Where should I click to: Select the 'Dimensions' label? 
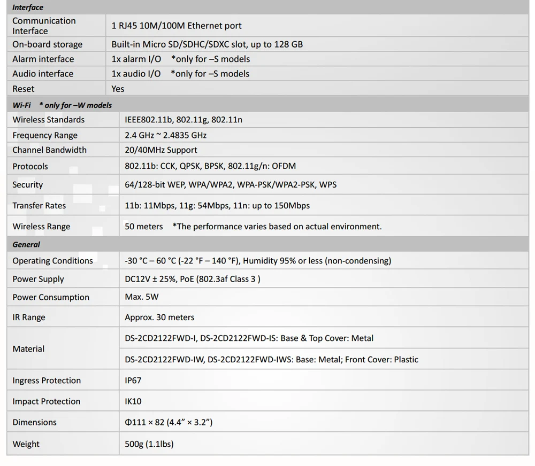[34, 422]
